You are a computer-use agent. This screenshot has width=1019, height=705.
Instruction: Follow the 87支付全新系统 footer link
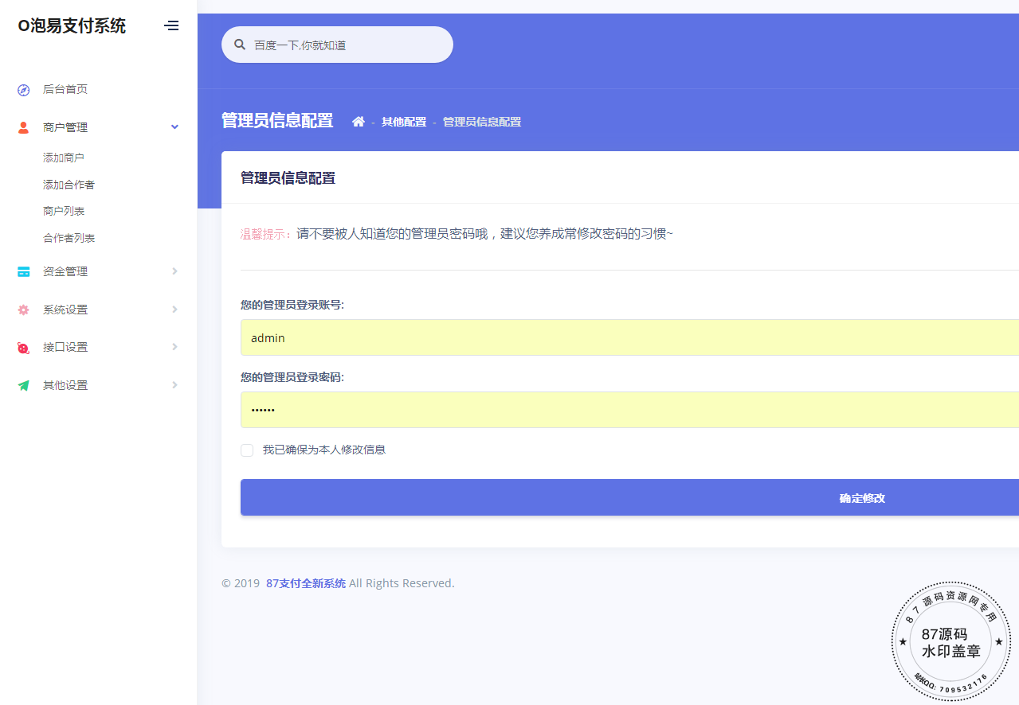(x=306, y=583)
